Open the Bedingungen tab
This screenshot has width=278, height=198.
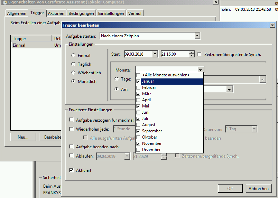coord(81,13)
